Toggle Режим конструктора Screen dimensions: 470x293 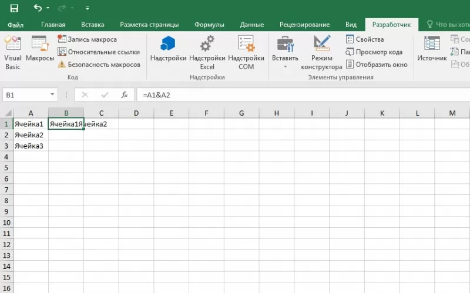click(x=321, y=53)
